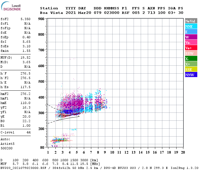Select the SSE yellow legend swatch
Screen dimensions: 199x170
point(191,69)
